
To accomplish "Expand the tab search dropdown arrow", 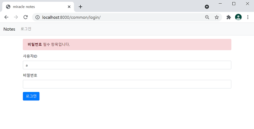I will point(207,7).
